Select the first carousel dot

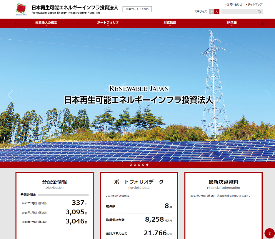tap(131, 165)
